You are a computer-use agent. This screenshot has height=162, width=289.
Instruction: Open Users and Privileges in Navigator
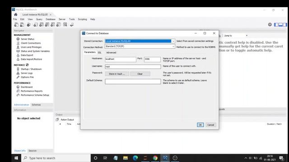tap(31, 47)
